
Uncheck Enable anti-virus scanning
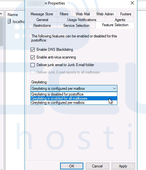pyautogui.click(x=32, y=57)
